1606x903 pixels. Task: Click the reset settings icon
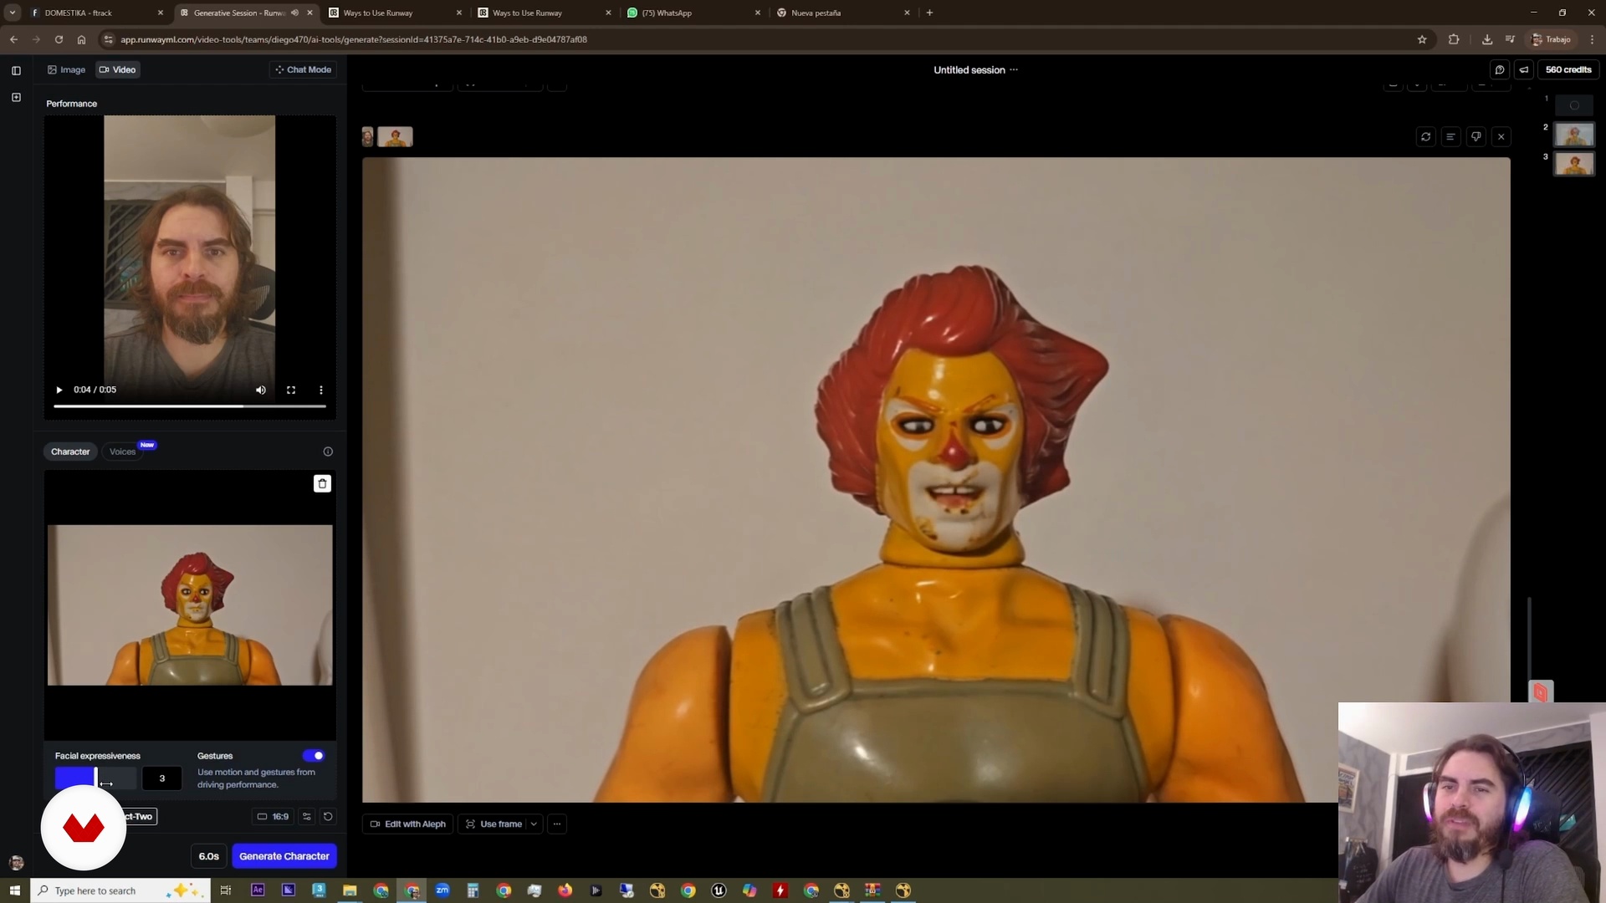(328, 817)
